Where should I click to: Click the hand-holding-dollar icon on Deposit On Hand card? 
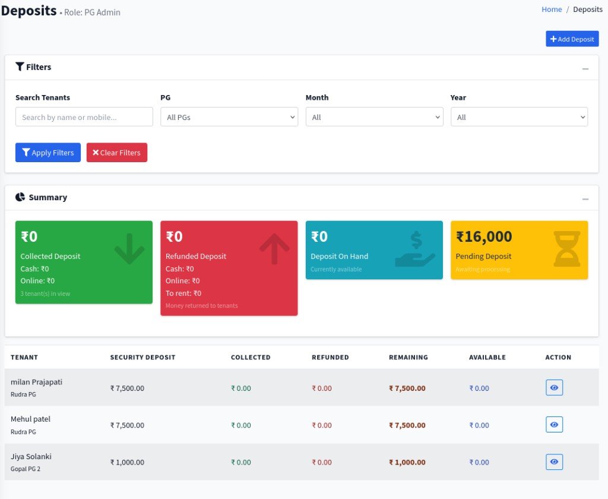415,249
